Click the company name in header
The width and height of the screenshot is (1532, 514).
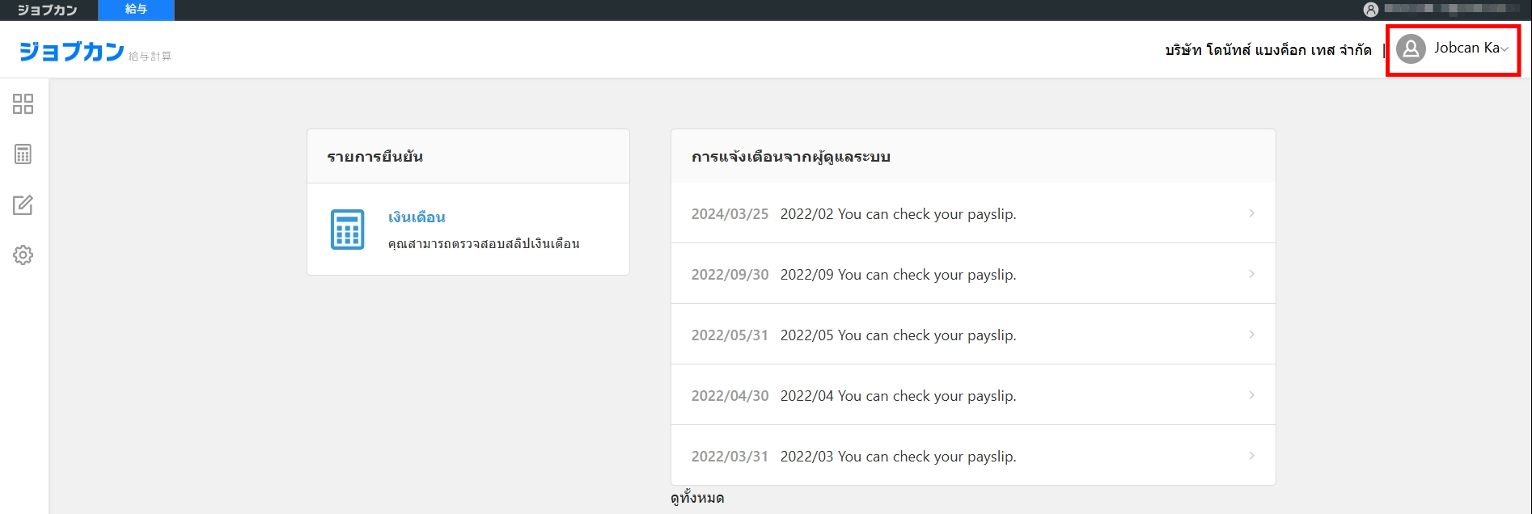[1268, 50]
